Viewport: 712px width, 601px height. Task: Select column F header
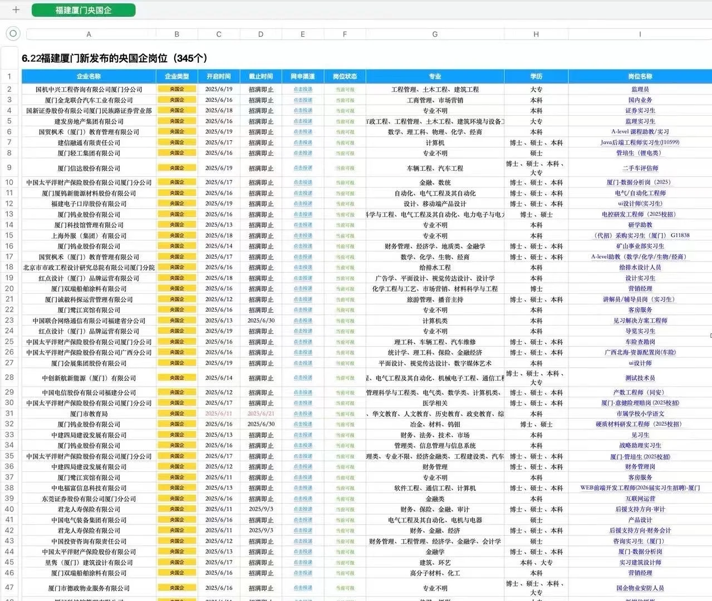point(345,35)
